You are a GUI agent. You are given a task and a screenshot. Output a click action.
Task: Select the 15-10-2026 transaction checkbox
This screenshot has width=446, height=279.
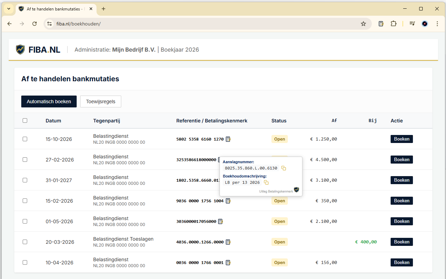click(25, 139)
